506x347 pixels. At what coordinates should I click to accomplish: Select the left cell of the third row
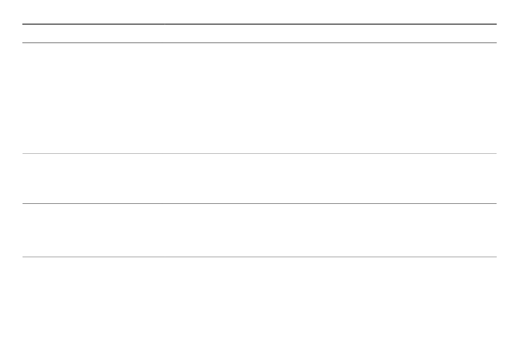pyautogui.click(x=93, y=230)
